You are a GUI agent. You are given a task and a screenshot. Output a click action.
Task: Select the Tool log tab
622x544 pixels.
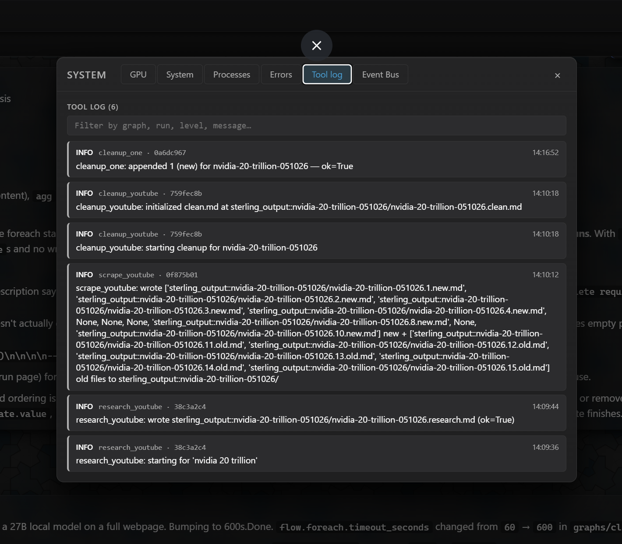(x=327, y=74)
